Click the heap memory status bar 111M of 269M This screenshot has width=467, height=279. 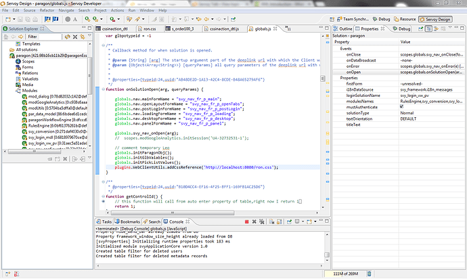tap(345, 274)
